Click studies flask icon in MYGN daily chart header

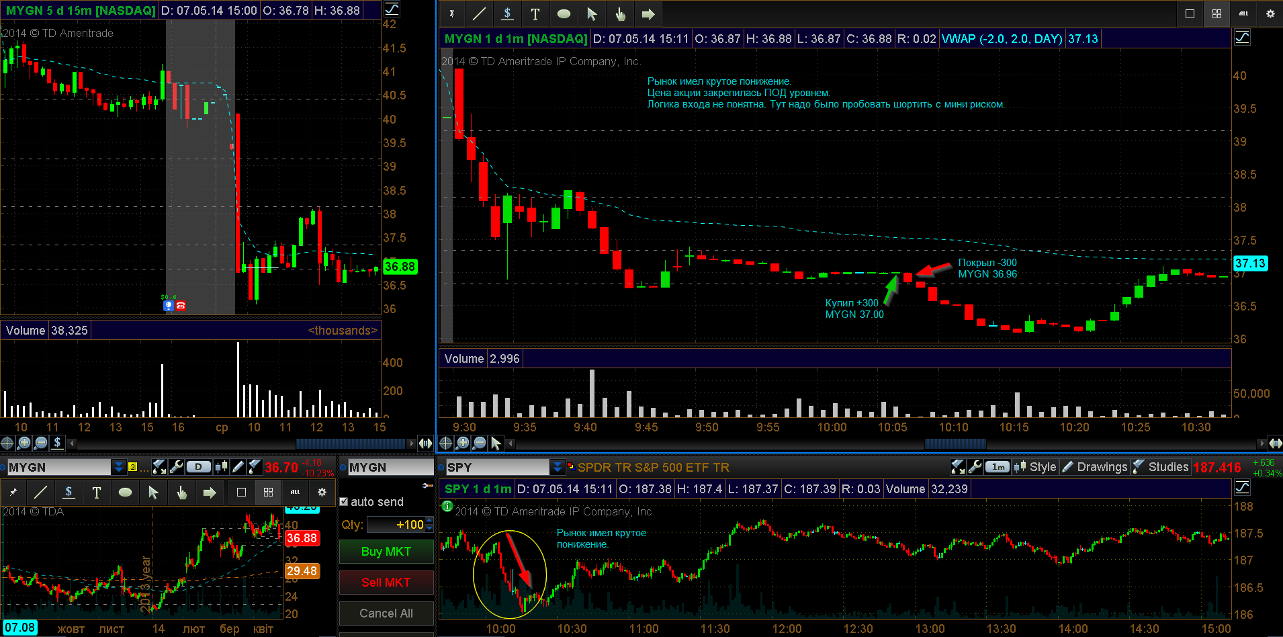click(255, 467)
